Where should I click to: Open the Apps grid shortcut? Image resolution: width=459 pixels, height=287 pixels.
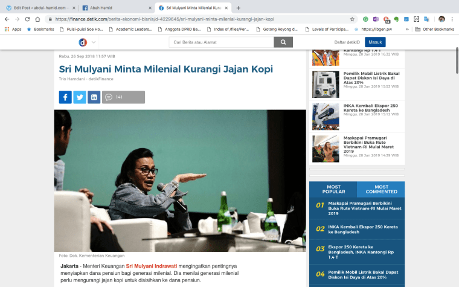13,29
